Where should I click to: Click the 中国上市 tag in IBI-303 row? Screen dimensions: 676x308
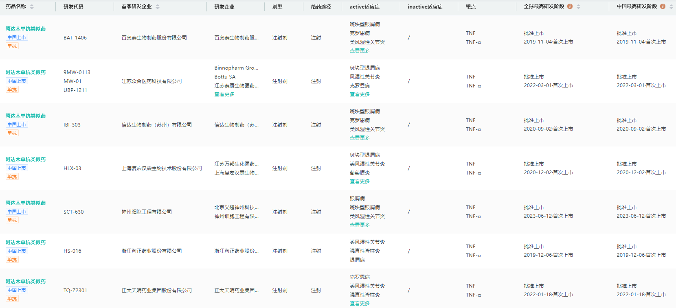tap(17, 125)
